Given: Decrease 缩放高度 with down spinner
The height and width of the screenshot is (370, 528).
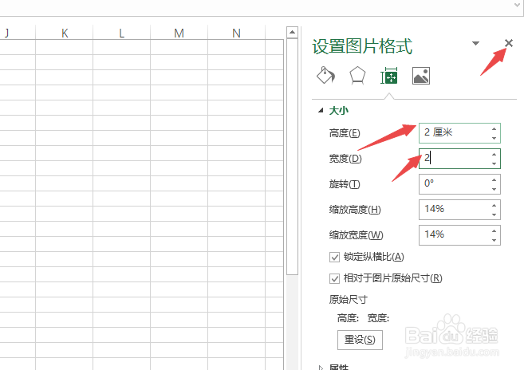Looking at the screenshot, I should pyautogui.click(x=494, y=215).
